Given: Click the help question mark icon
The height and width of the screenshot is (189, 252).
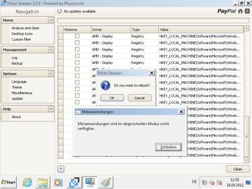Looking at the screenshot, I should click(x=247, y=11).
